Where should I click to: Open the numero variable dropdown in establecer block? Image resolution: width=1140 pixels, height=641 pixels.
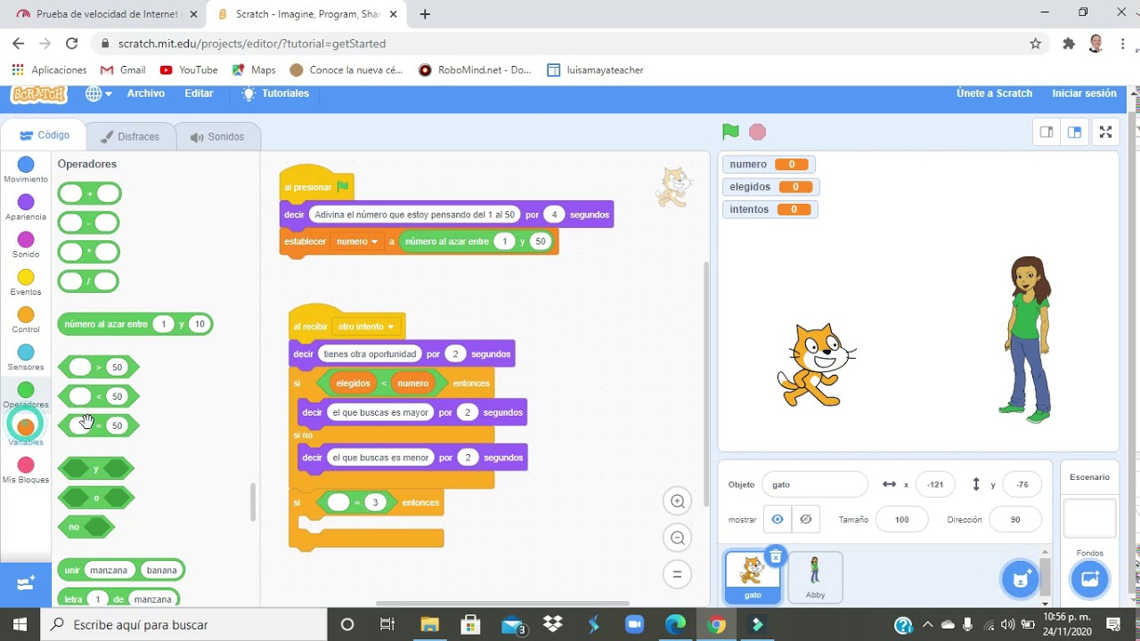pyautogui.click(x=355, y=241)
